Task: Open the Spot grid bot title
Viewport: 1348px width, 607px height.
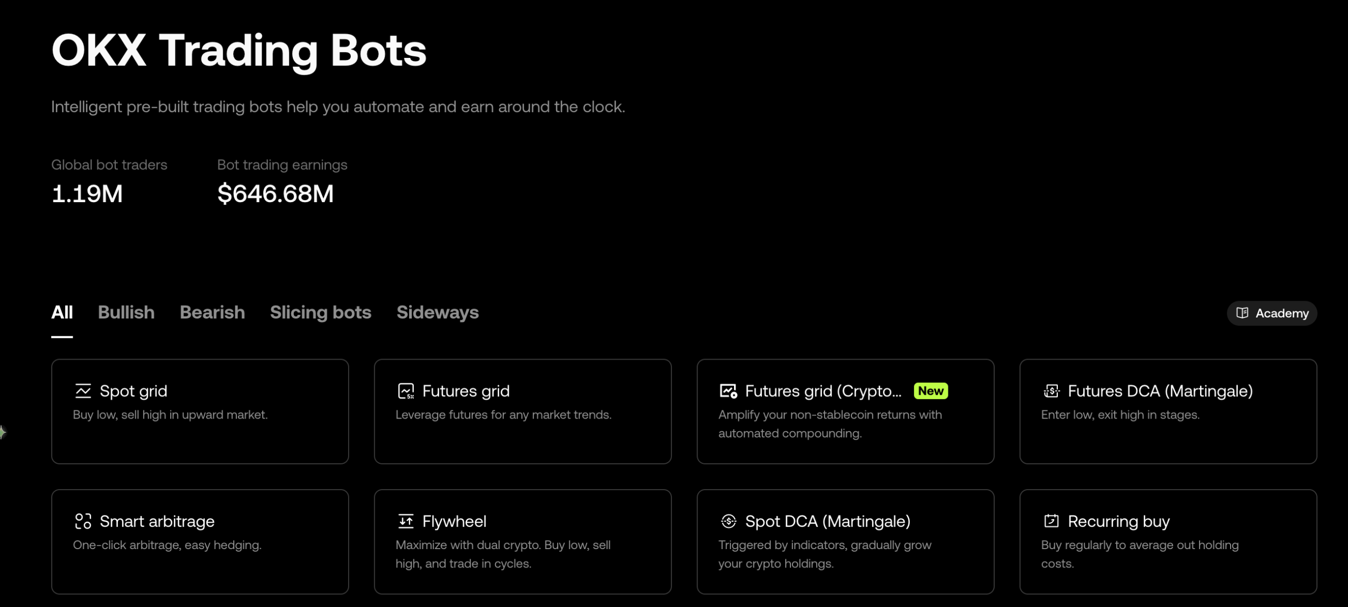Action: tap(133, 391)
